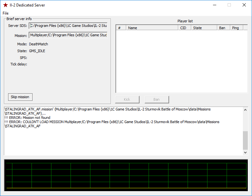The image size is (252, 196).
Task: Click the 'ERROR: Mission not found' log line
Action: point(28,118)
